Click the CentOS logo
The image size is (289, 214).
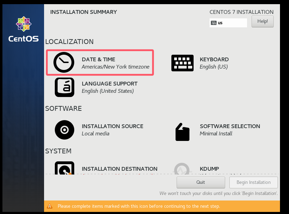pos(24,29)
